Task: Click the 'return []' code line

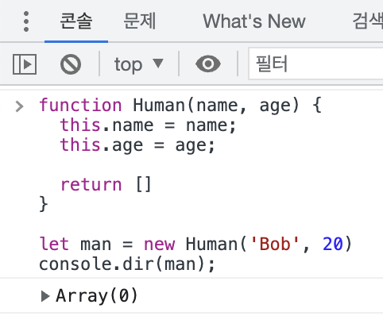Action: pyautogui.click(x=106, y=184)
